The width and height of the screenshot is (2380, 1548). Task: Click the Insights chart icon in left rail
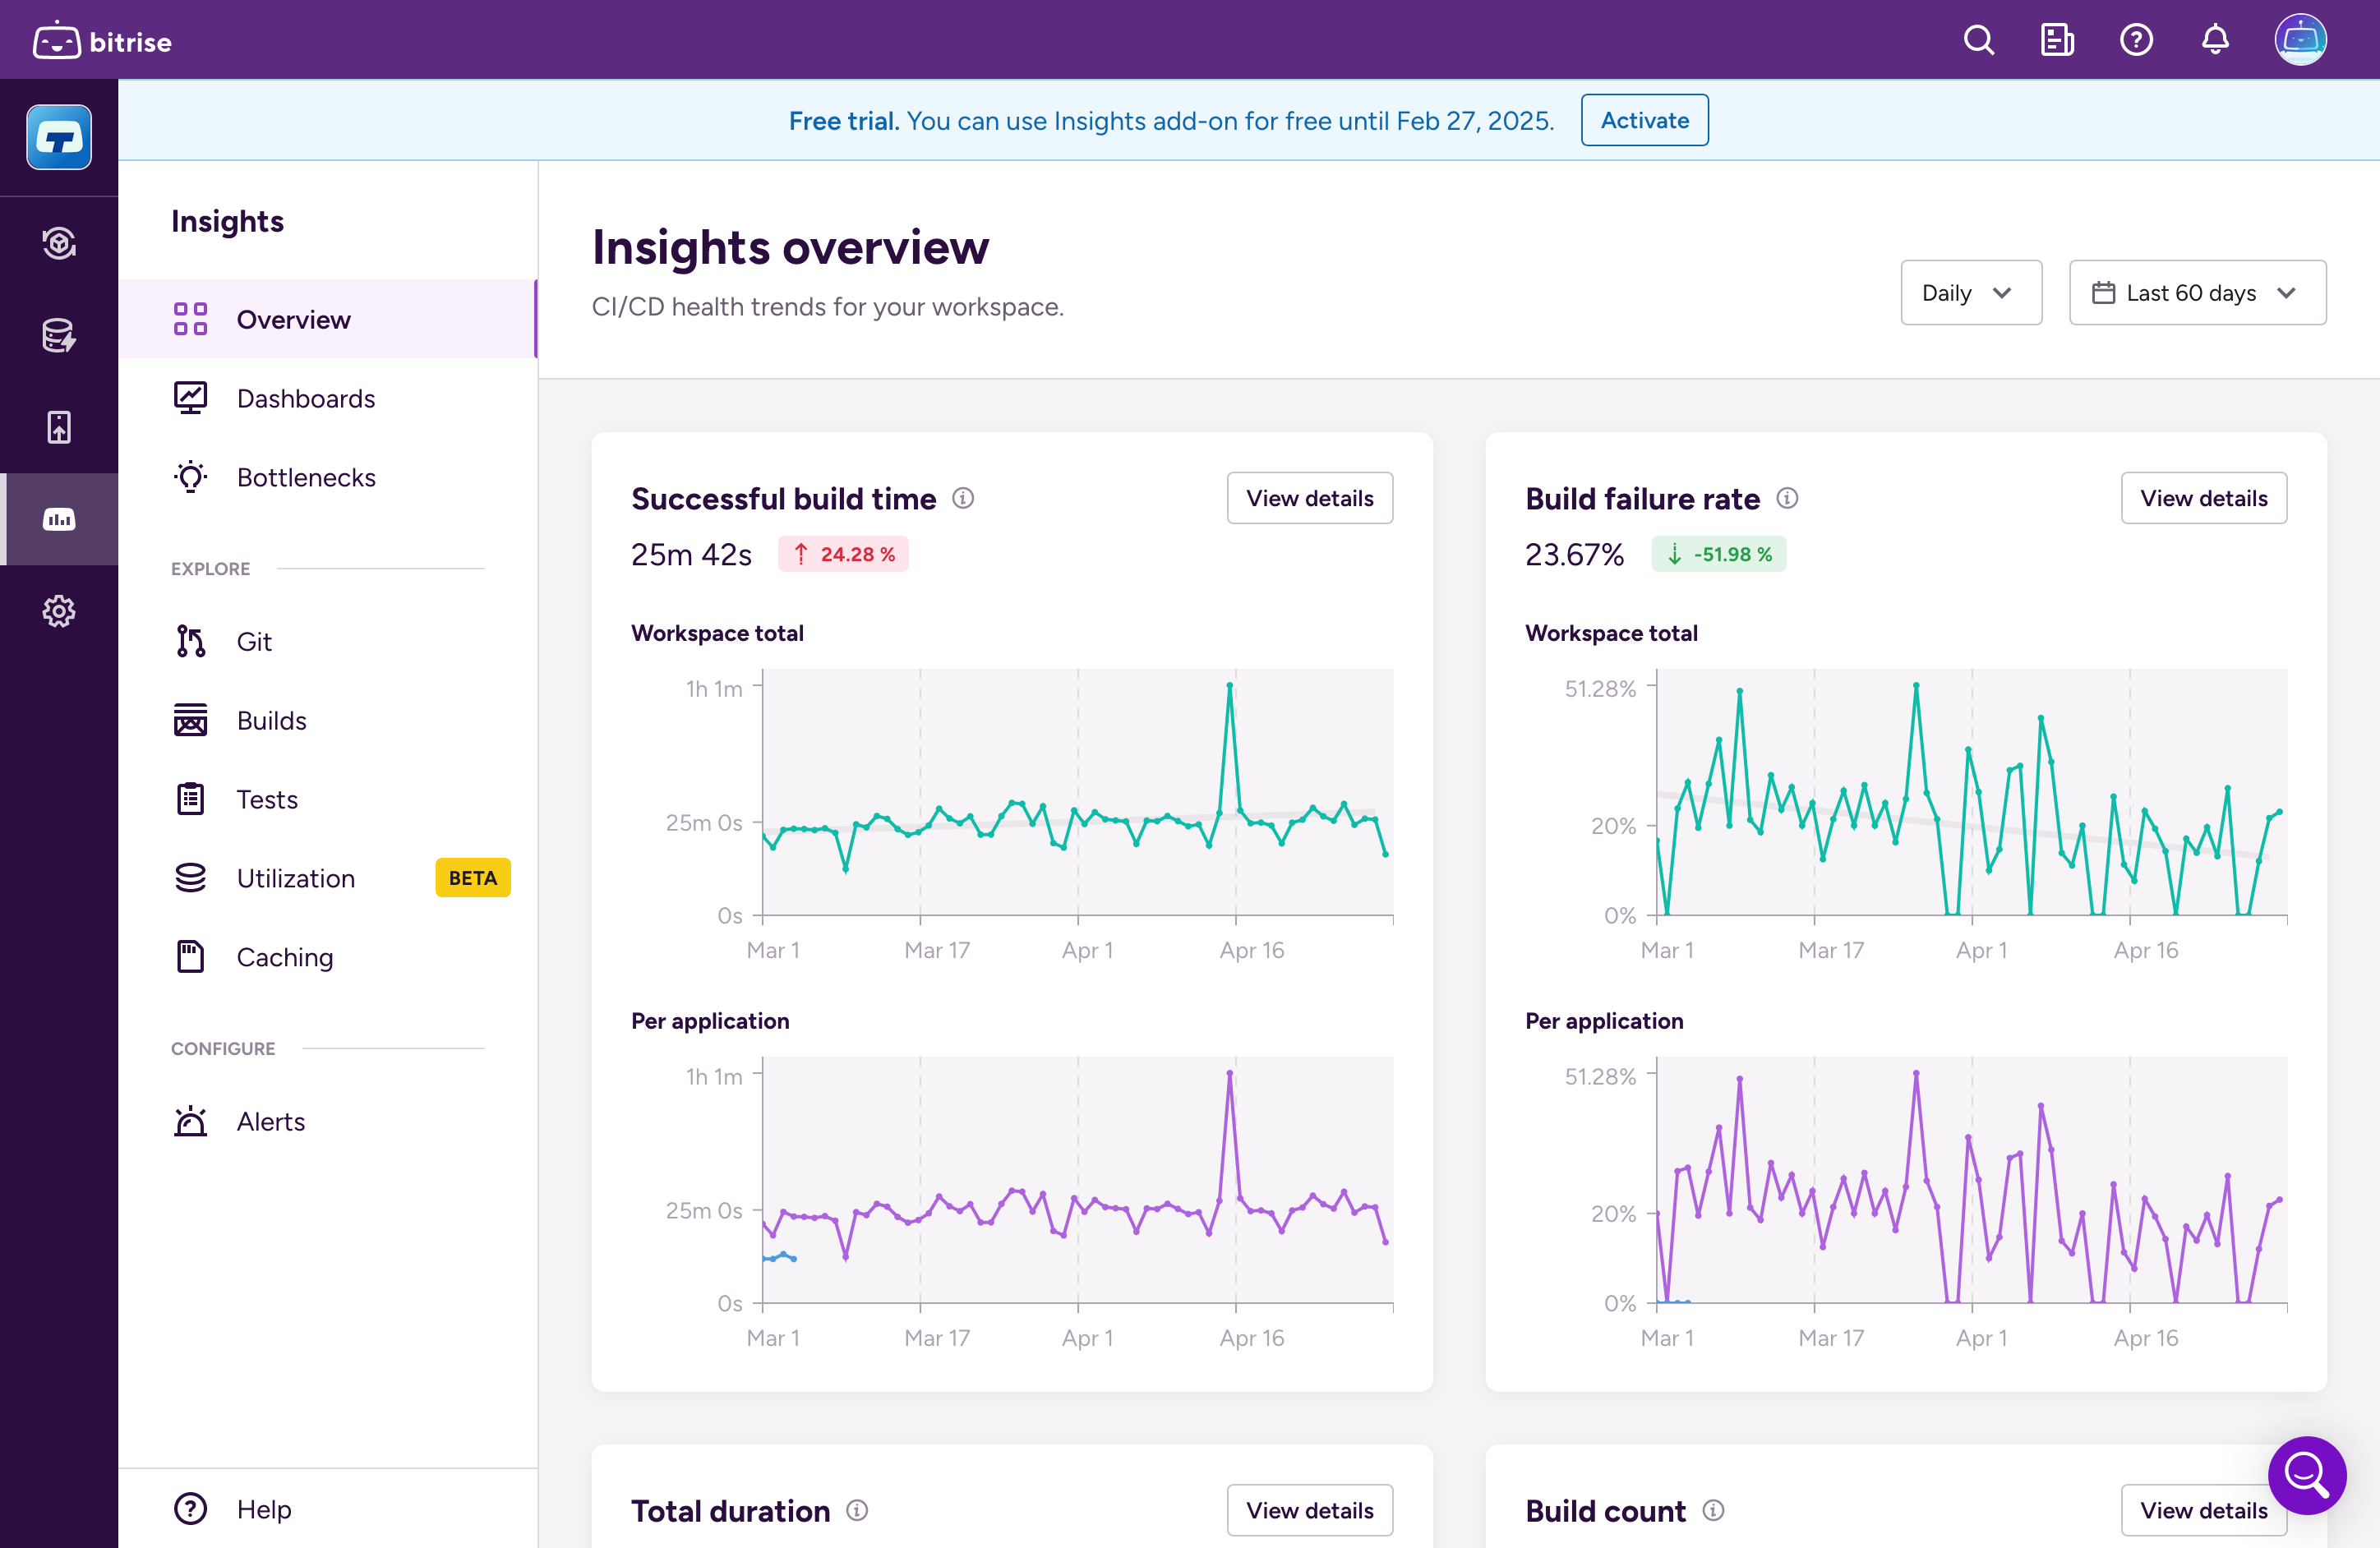[x=59, y=519]
